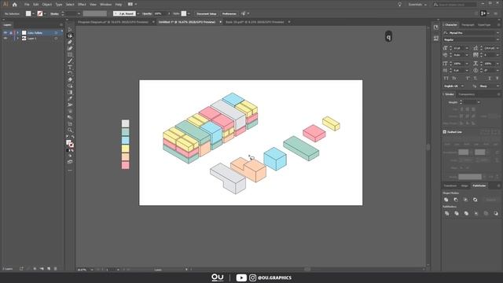Click the Small Caps character style icon
The image size is (503, 283).
454,79
